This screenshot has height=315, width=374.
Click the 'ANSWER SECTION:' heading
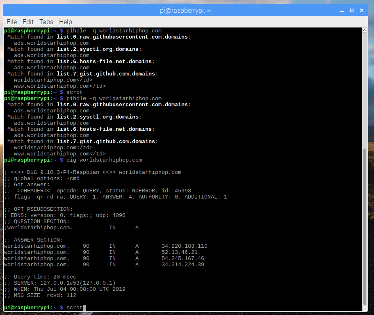34,240
